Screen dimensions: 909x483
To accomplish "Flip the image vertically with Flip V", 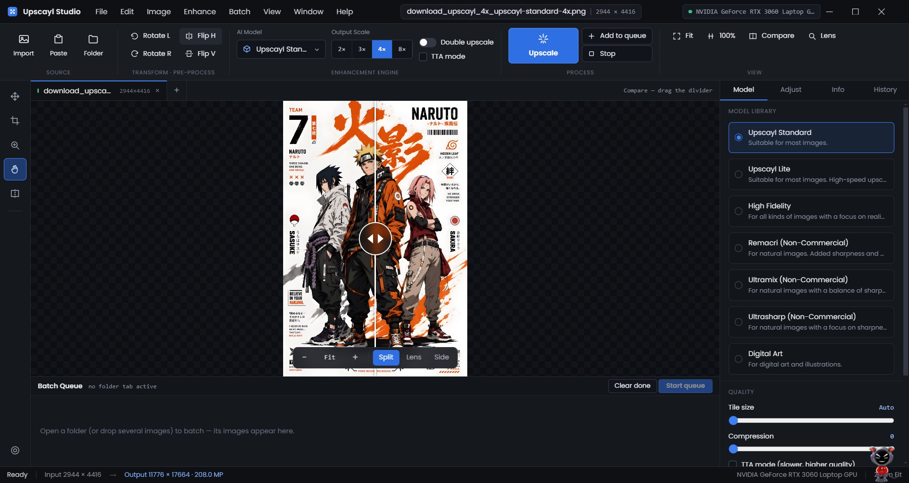I will pos(201,54).
